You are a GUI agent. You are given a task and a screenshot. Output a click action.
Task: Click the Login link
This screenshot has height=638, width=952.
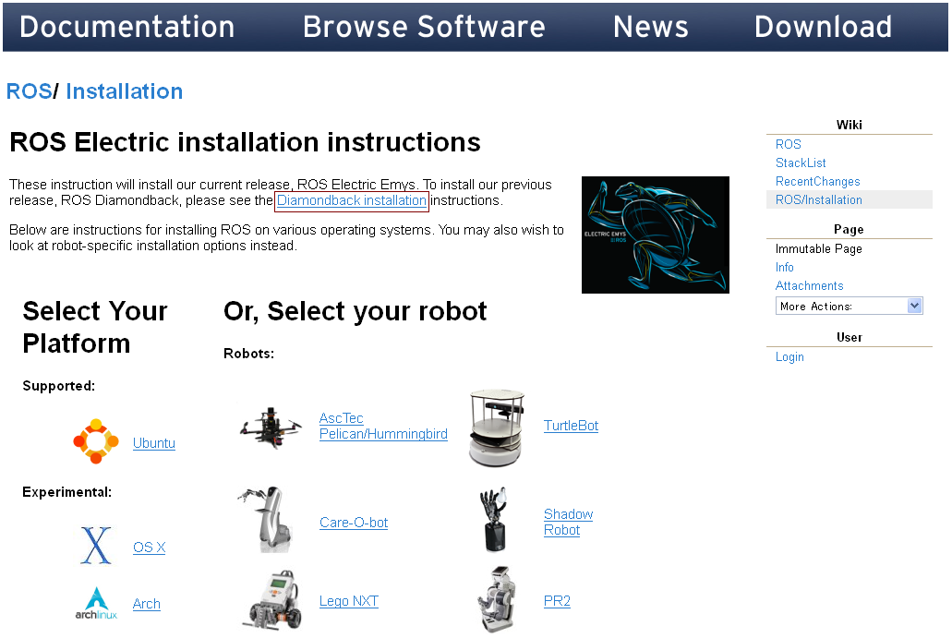coord(789,357)
